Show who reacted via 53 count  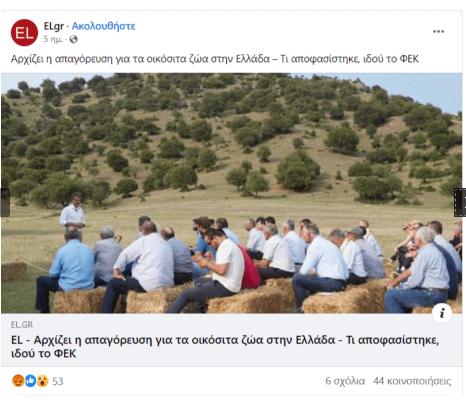58,381
